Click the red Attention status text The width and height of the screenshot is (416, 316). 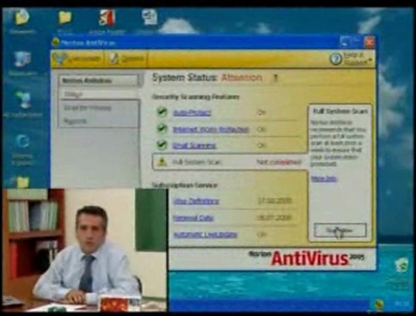point(241,78)
